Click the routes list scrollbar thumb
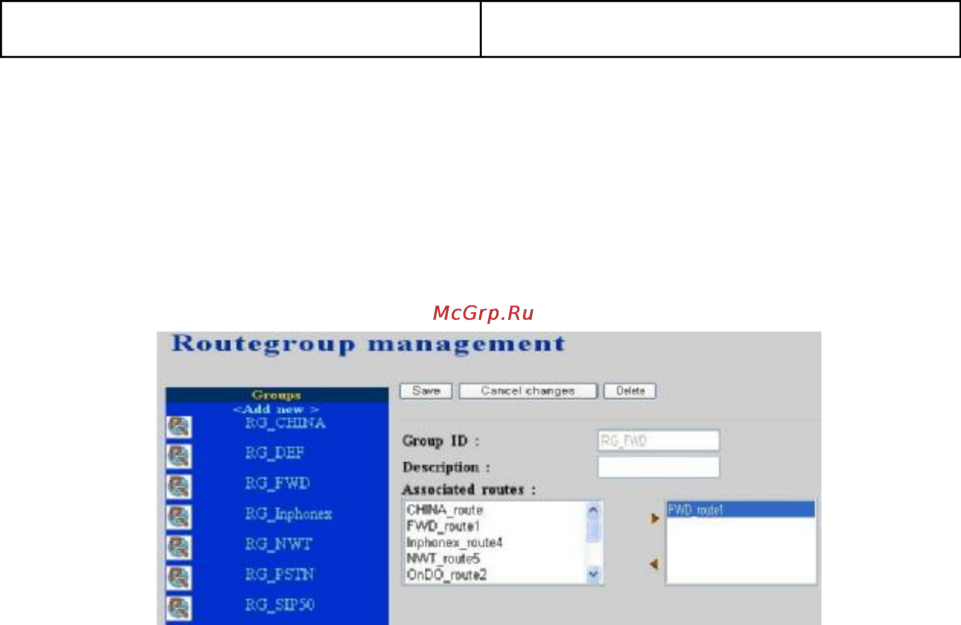The width and height of the screenshot is (961, 625). (593, 530)
